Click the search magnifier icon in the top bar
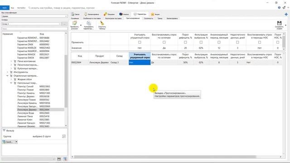Screen dimensions: 290x163 point(29,8)
